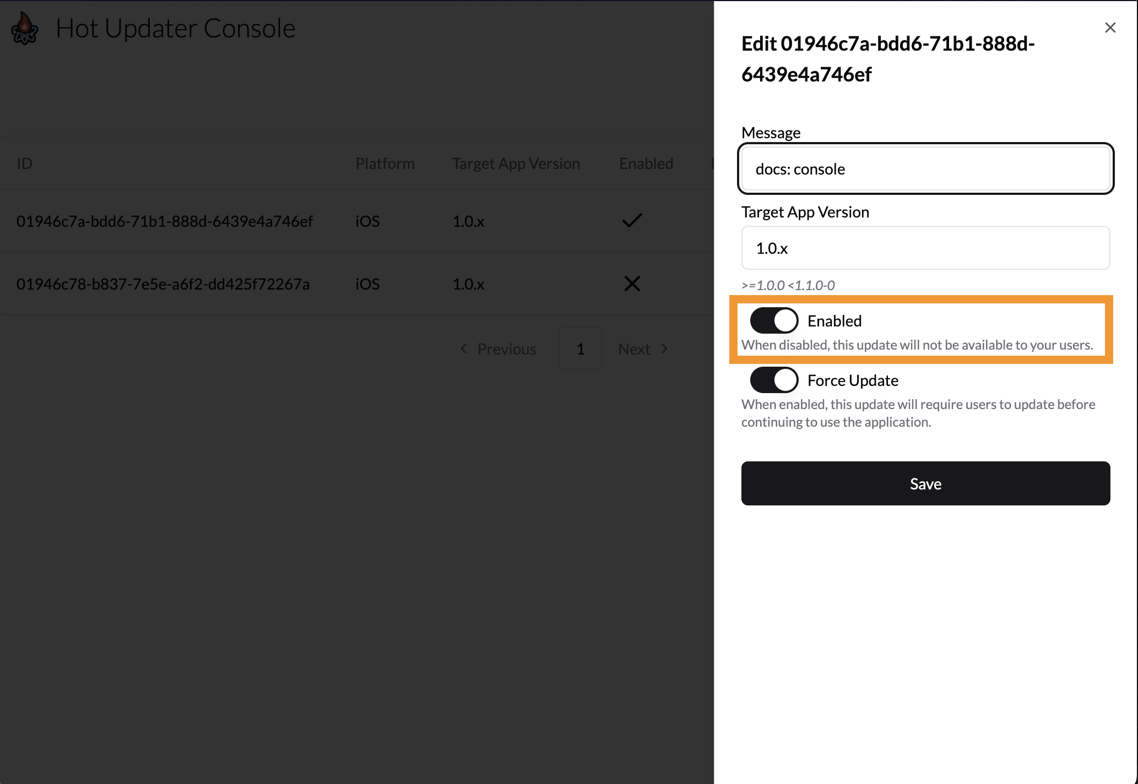Go to page 1 in pagination

pyautogui.click(x=580, y=349)
